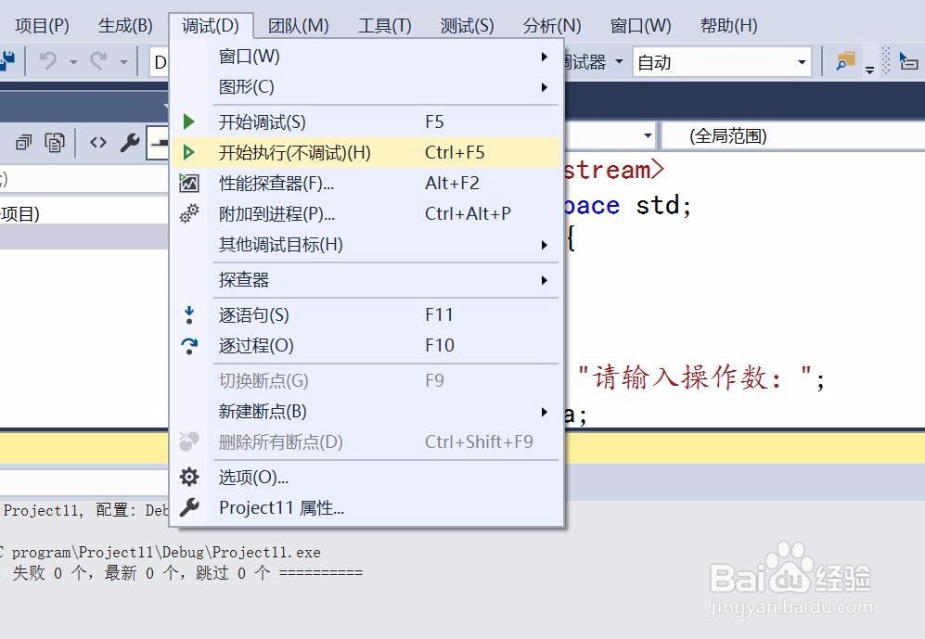
Task: Click the Undo arrow button
Action: 48,61
